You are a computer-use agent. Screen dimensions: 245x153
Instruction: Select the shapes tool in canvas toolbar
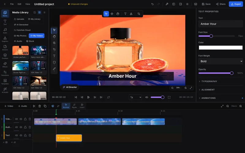131,14
